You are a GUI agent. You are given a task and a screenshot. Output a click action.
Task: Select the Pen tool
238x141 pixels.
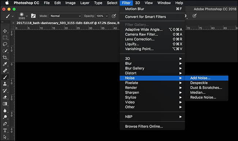(5, 124)
